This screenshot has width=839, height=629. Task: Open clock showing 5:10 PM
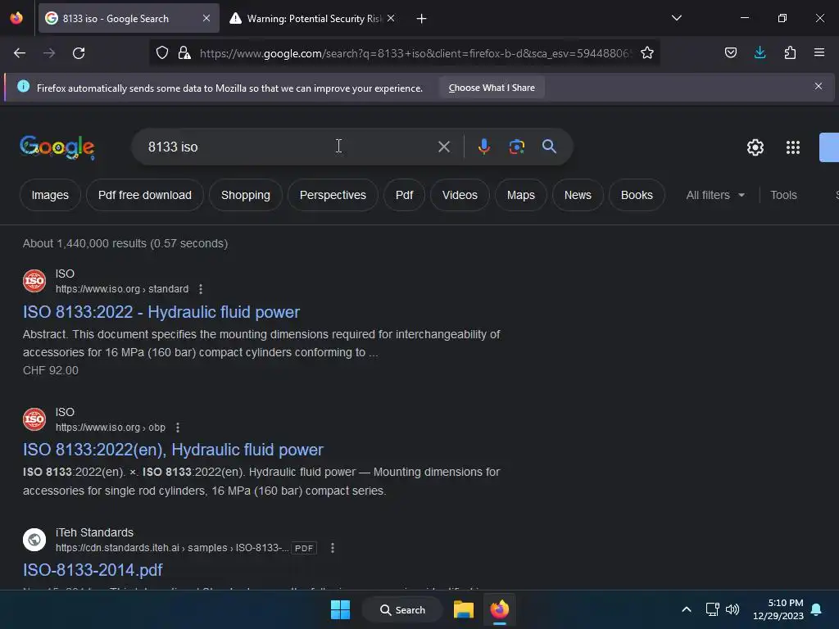[778, 609]
